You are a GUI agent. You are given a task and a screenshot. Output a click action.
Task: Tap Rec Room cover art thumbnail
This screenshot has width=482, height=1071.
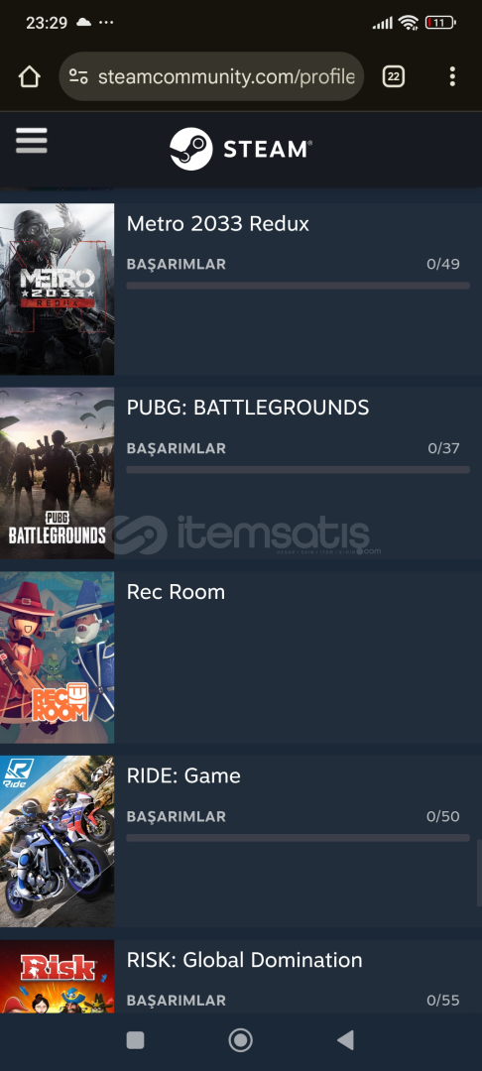point(57,657)
